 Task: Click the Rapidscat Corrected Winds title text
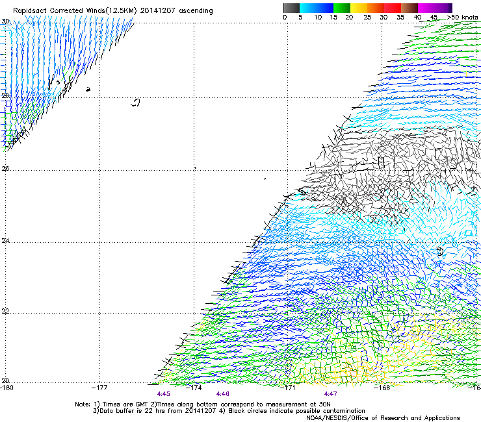(x=113, y=11)
